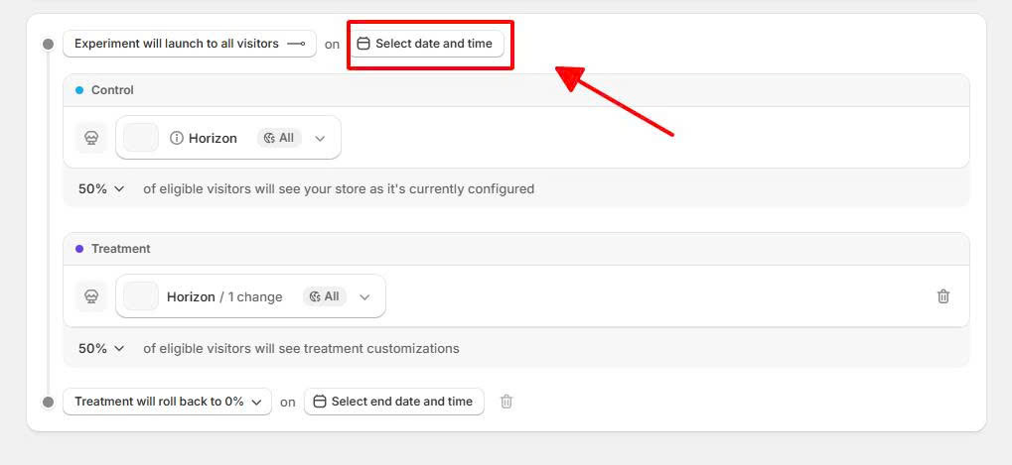The height and width of the screenshot is (465, 1012).
Task: Click the Treatment theme thumbnail
Action: (x=141, y=296)
